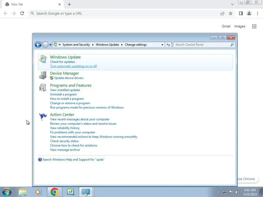
Task: Open the Gmail link
Action: point(226,26)
